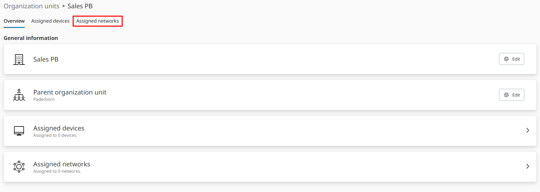540x192 pixels.
Task: Edit the Parent organization unit
Action: (x=512, y=95)
